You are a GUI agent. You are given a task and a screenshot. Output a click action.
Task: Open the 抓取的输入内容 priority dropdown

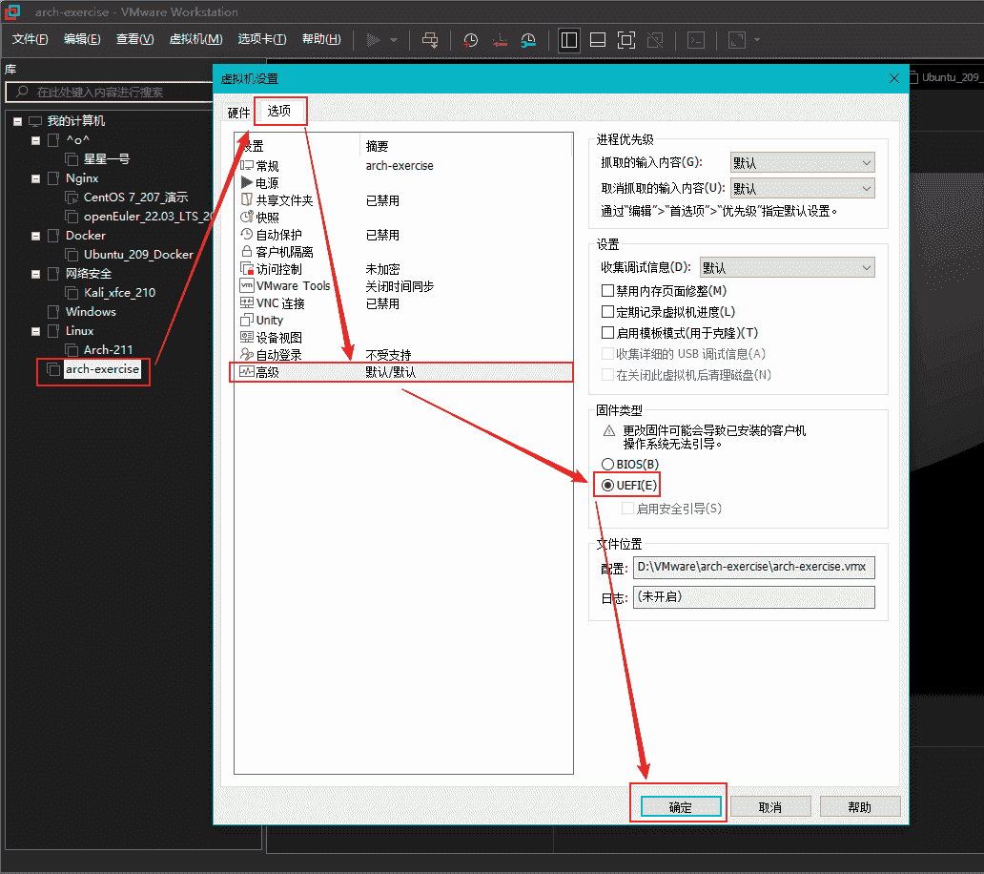click(x=802, y=163)
